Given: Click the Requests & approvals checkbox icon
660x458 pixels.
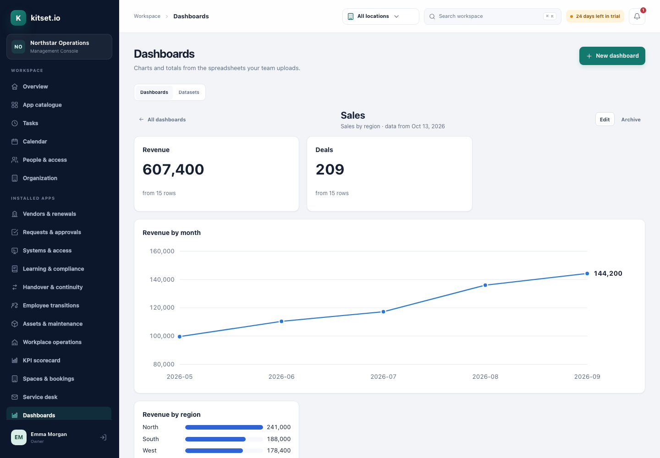Looking at the screenshot, I should (15, 232).
